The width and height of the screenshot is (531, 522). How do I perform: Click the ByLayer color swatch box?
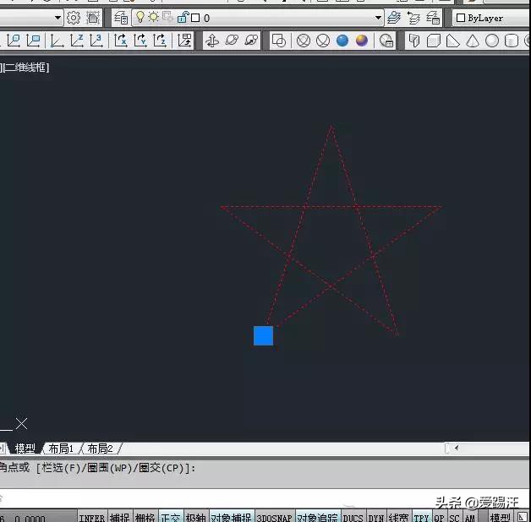pos(461,18)
